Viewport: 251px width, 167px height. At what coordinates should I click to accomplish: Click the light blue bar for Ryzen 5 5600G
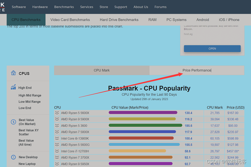(144, 144)
